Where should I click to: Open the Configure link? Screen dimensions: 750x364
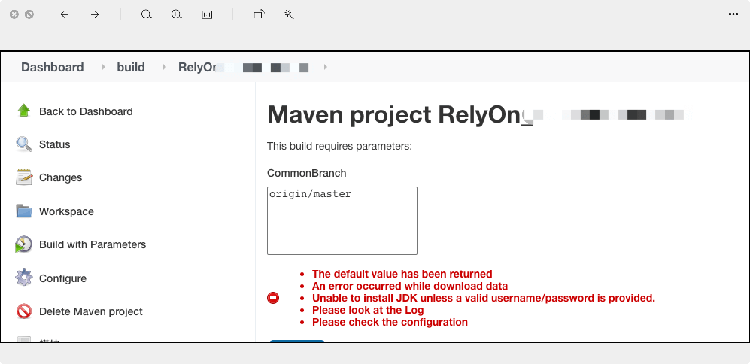(x=63, y=278)
